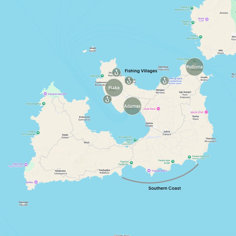Click the Hawk Stone label
The width and height of the screenshot is (236, 236).
pyautogui.click(x=150, y=109)
